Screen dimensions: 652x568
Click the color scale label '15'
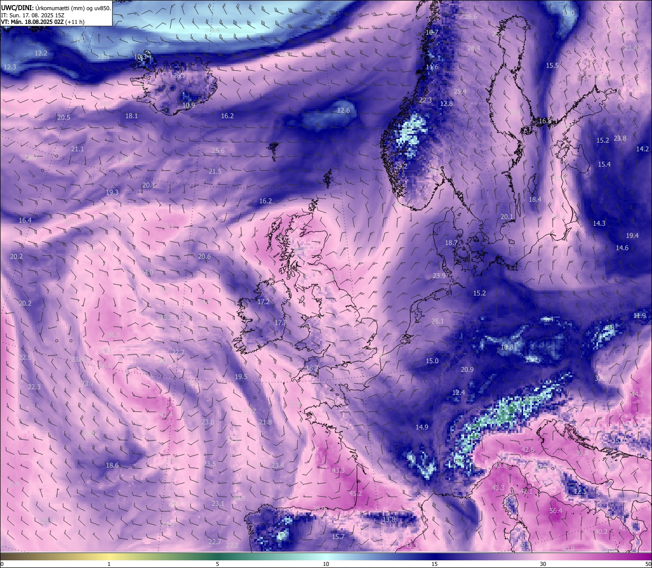[x=434, y=564]
